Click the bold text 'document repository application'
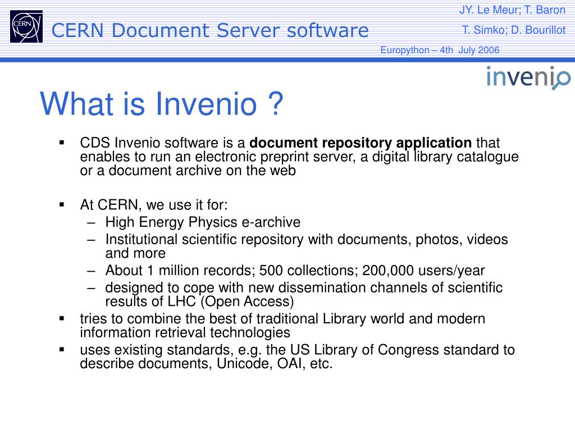The width and height of the screenshot is (575, 431). tap(360, 143)
